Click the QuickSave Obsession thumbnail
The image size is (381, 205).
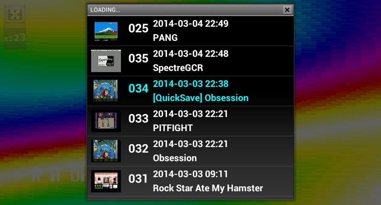106,91
